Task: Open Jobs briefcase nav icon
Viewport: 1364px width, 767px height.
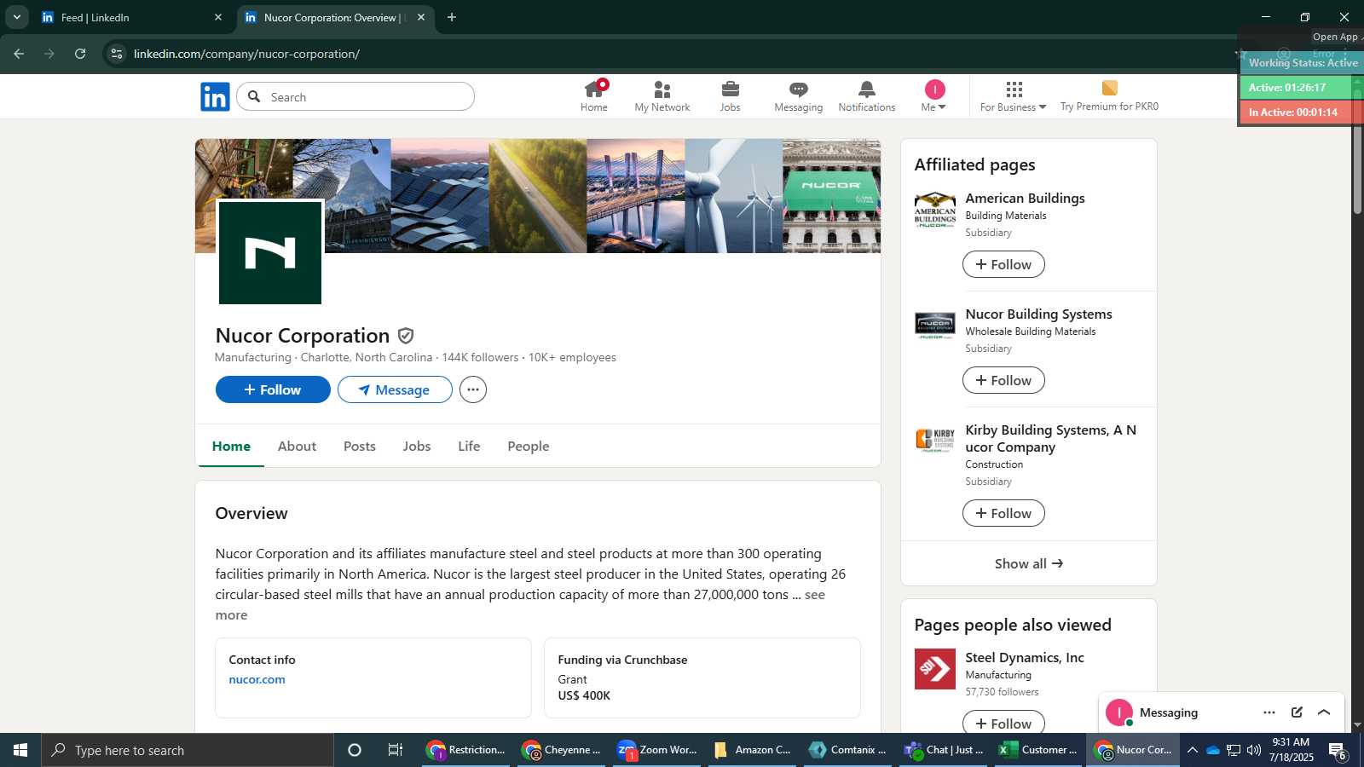Action: coord(731,96)
